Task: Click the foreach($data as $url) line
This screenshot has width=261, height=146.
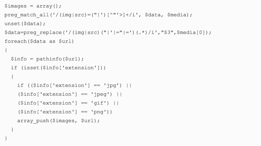Action: (x=39, y=41)
